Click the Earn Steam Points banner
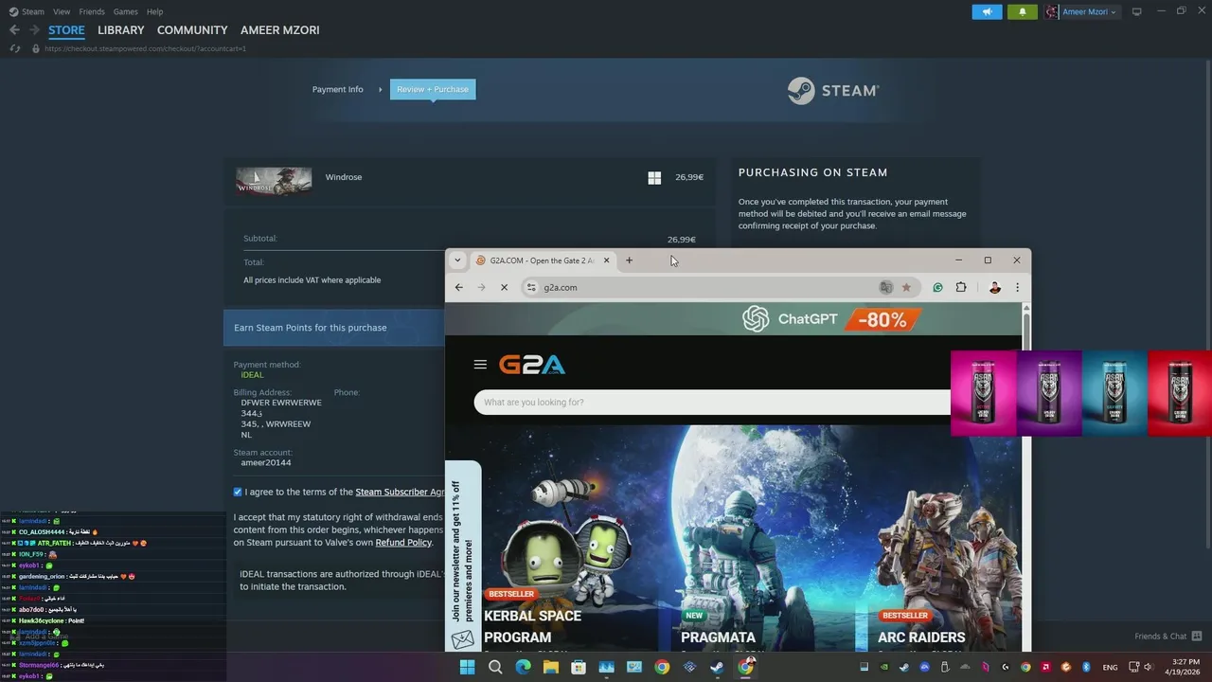 pos(334,328)
